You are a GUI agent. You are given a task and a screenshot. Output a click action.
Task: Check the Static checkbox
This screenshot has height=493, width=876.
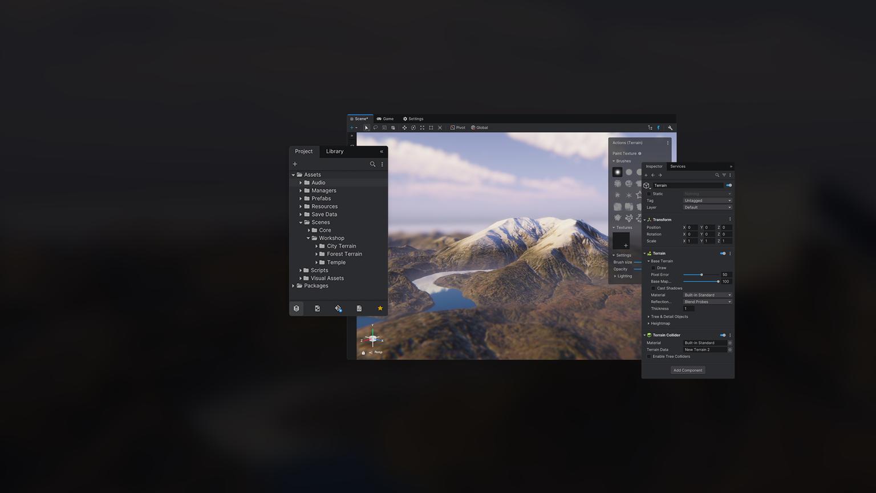tap(648, 194)
